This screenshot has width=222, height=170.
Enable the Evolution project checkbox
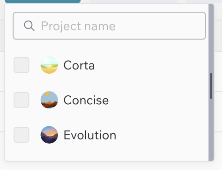pos(22,135)
